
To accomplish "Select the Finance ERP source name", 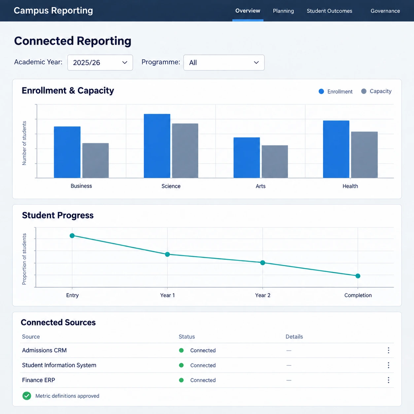I will tap(38, 380).
